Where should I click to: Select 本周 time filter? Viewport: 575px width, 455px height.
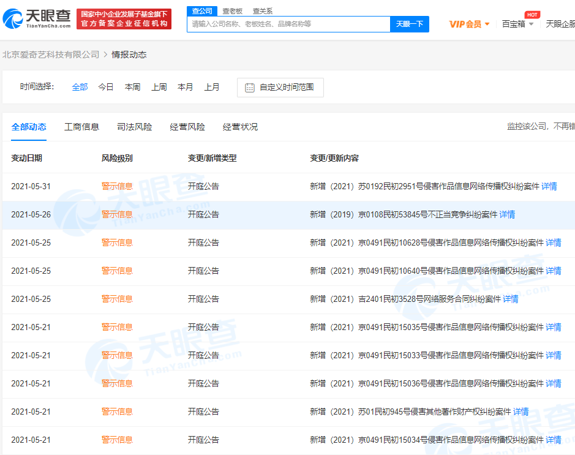pyautogui.click(x=132, y=87)
